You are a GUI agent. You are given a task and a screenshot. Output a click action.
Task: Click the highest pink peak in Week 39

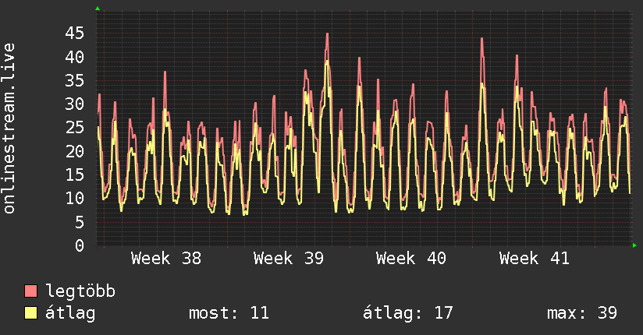[327, 34]
